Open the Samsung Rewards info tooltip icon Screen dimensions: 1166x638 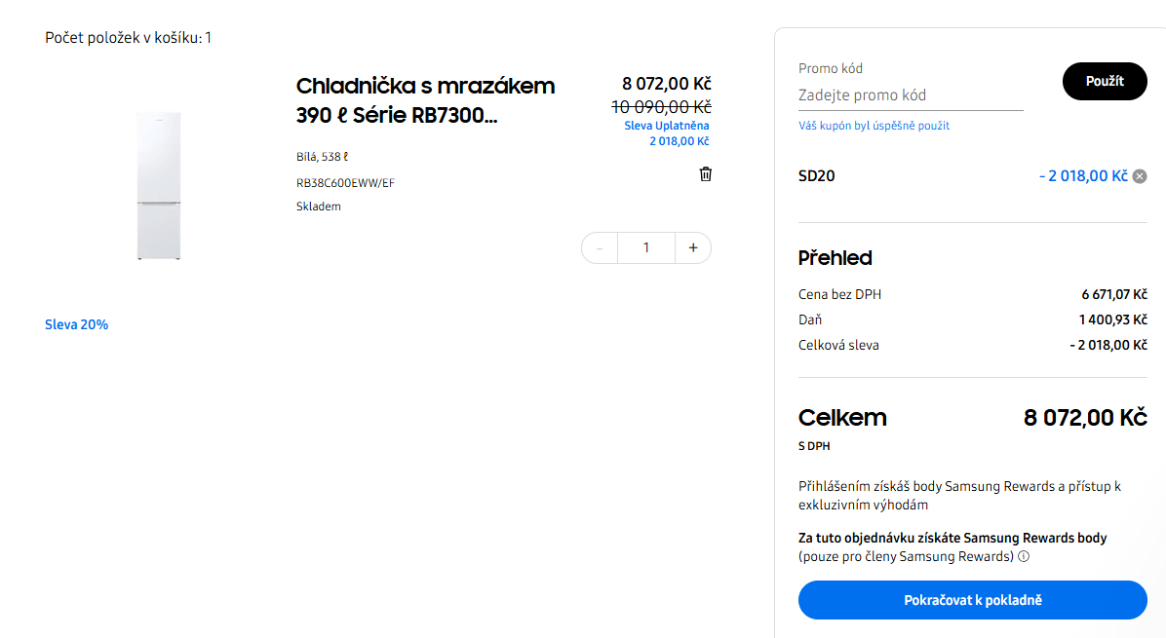(1023, 556)
